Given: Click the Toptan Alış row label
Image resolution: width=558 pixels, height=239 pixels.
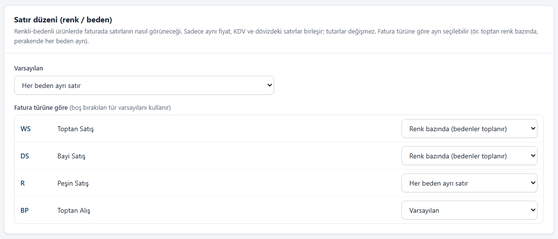Looking at the screenshot, I should [x=74, y=210].
